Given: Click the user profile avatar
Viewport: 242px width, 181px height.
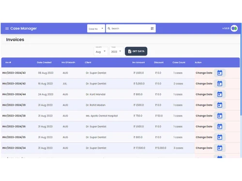Looking at the screenshot, I should (x=234, y=28).
